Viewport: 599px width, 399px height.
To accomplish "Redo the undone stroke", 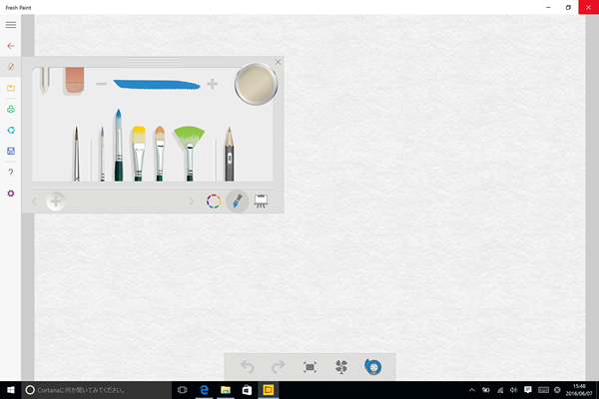I will (279, 367).
